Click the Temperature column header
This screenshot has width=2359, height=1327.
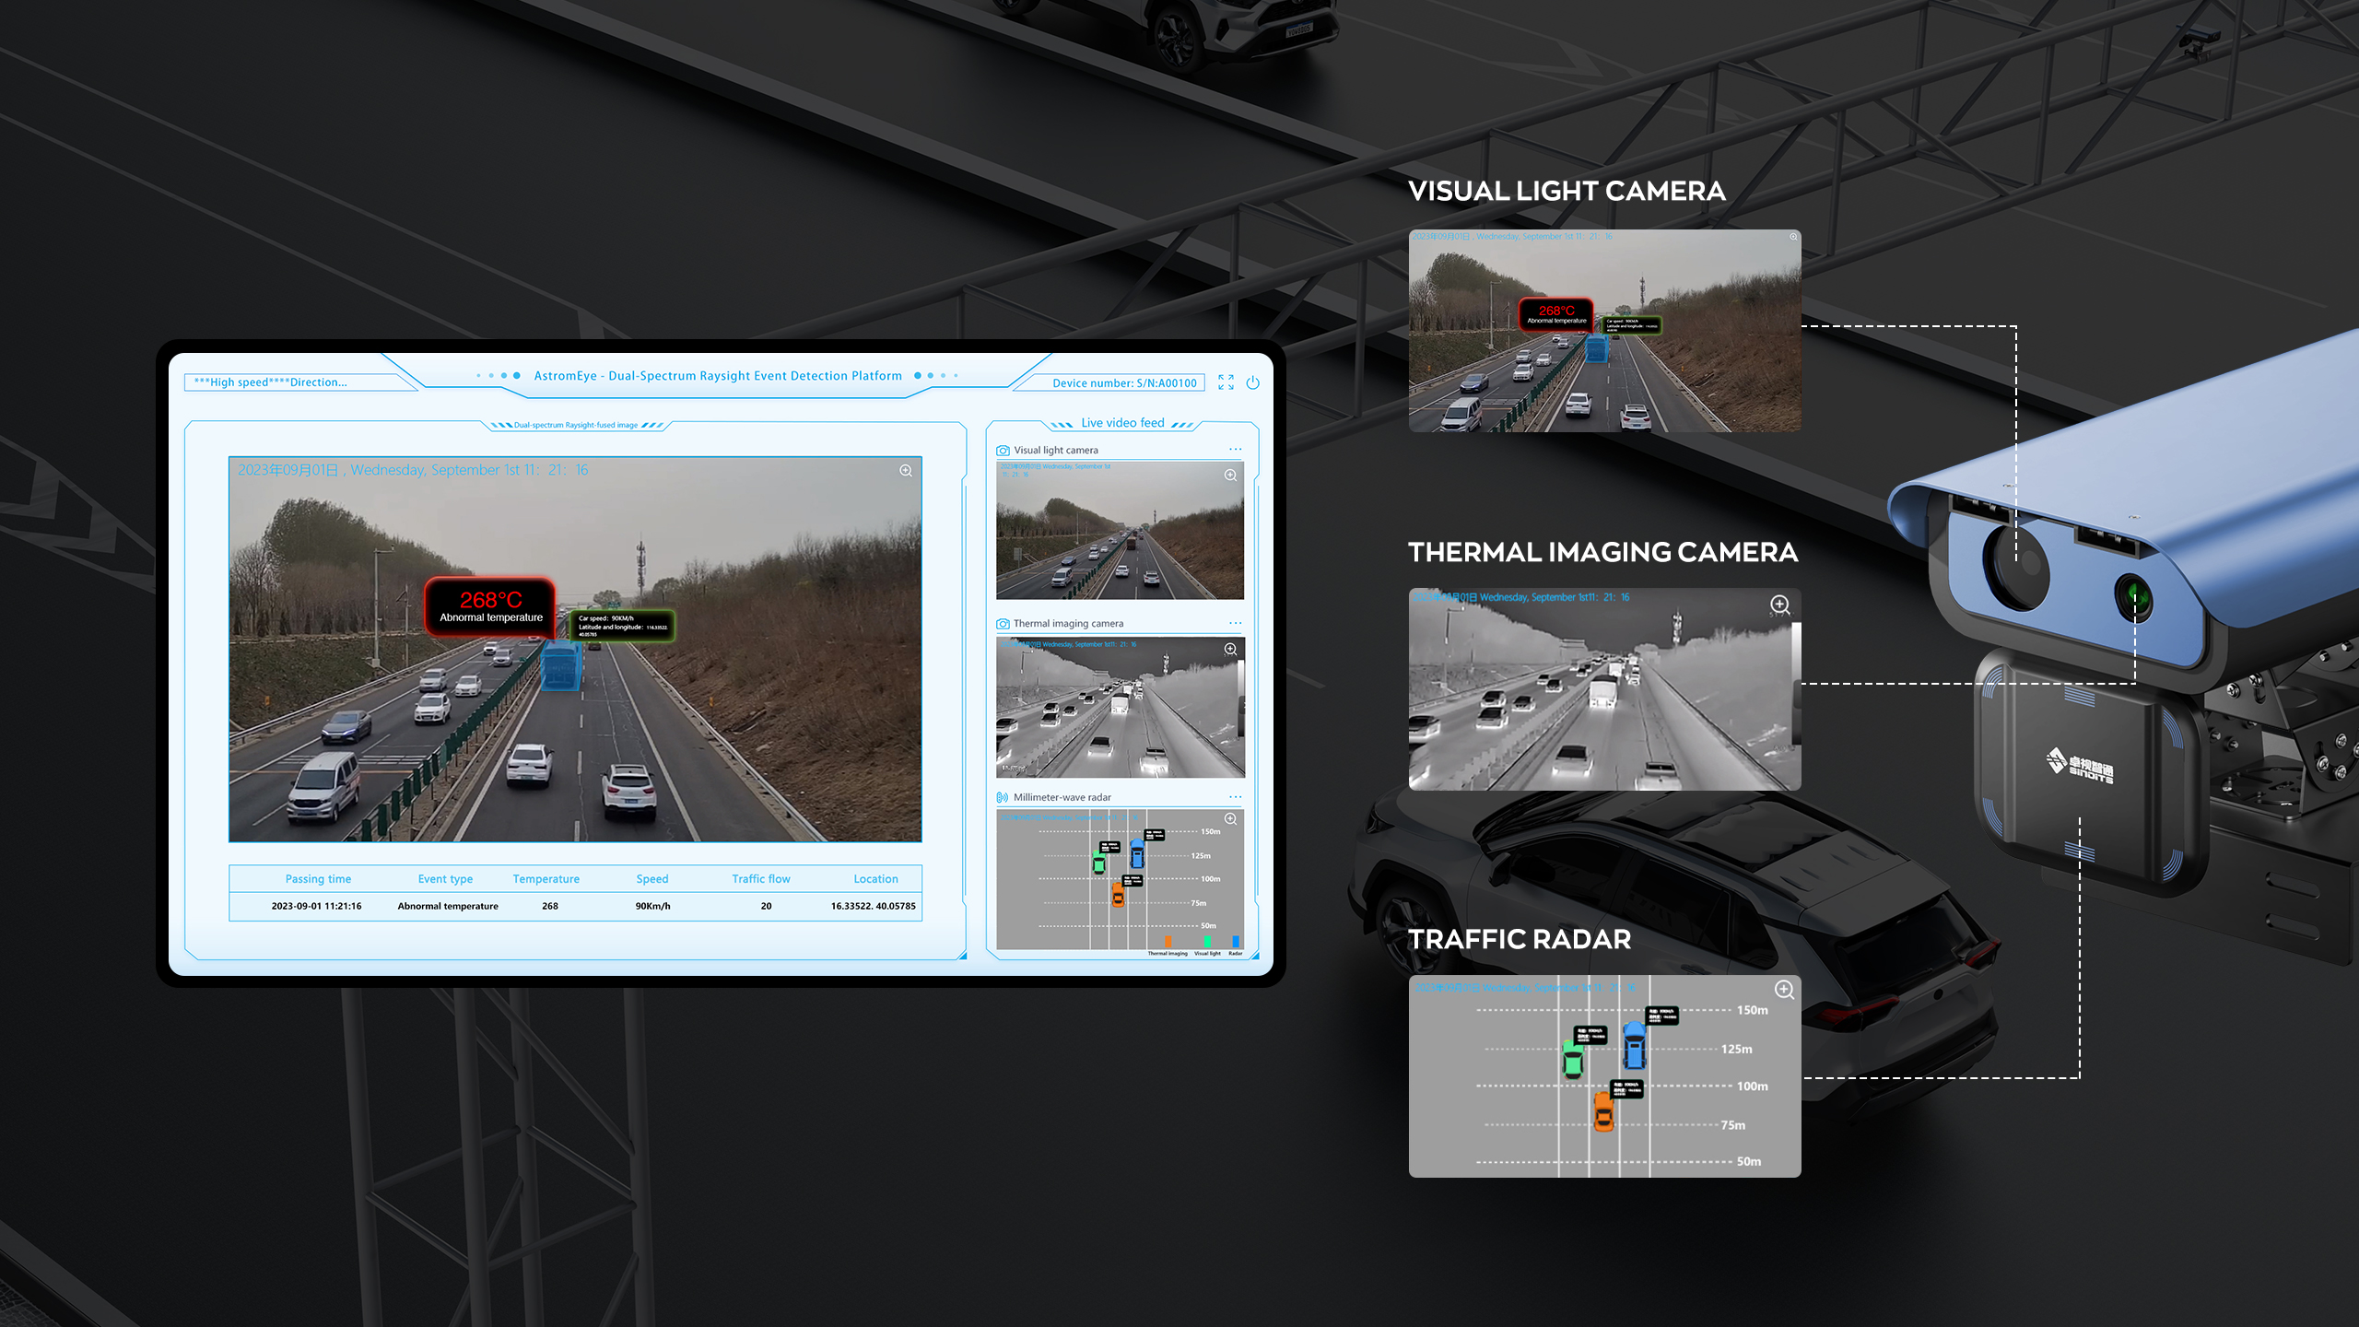point(546,879)
